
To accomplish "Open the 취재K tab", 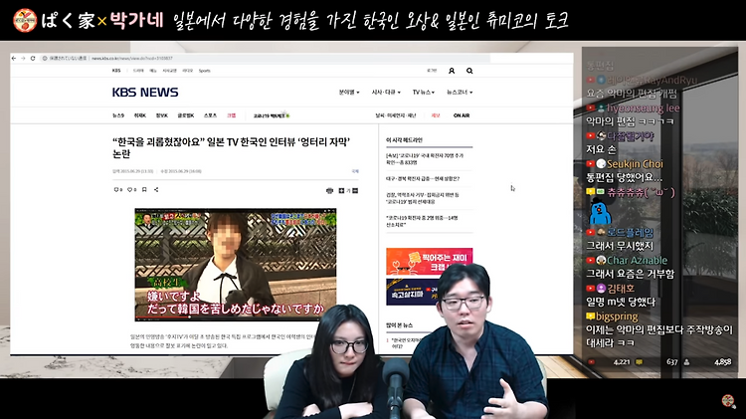I will click(x=140, y=115).
